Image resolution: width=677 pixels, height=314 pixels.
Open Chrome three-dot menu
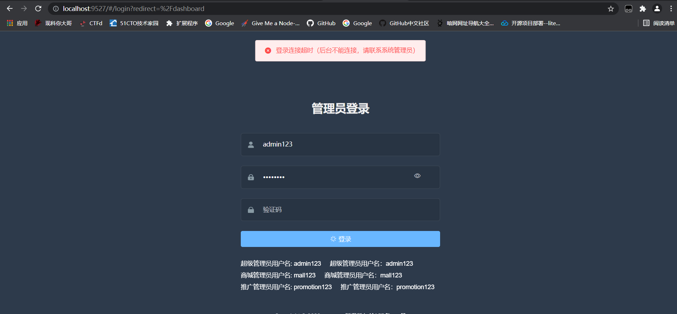(x=671, y=9)
